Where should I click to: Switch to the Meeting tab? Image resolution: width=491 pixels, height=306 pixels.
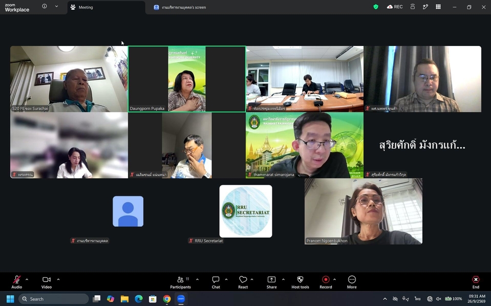tap(106, 8)
